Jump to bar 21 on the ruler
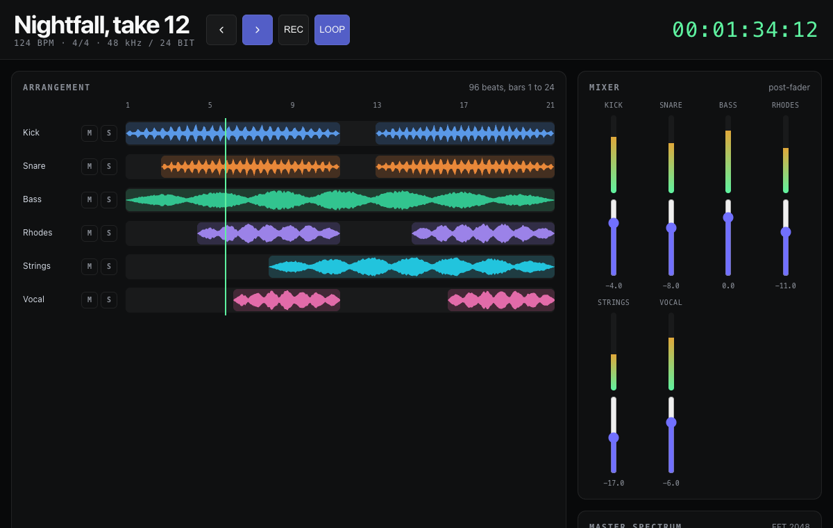The height and width of the screenshot is (528, 833). 550,106
